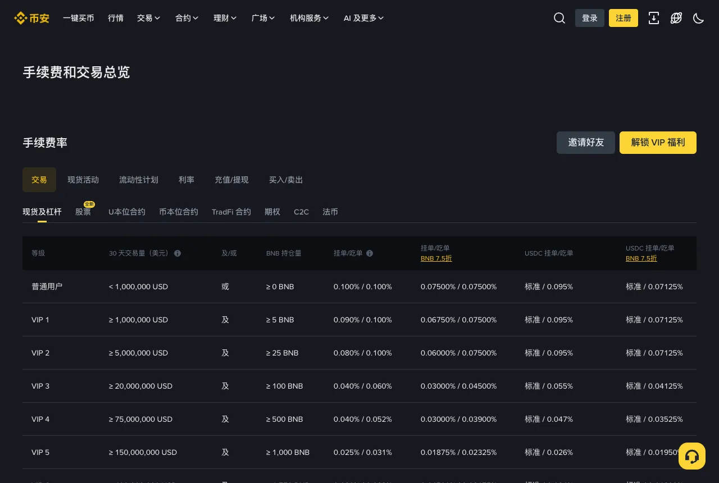Click info icon beside 挂单/吃单 header
This screenshot has height=483, width=719.
370,253
